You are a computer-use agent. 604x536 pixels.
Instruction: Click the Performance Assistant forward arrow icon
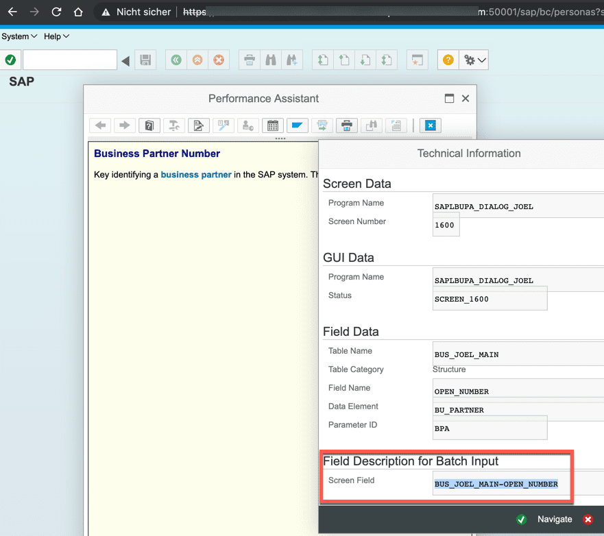(124, 125)
